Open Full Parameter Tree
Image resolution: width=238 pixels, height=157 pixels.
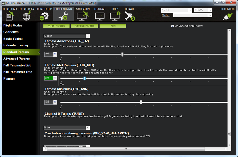[18, 72]
